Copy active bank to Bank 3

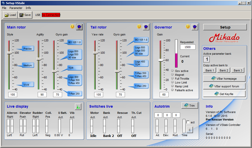(238, 70)
